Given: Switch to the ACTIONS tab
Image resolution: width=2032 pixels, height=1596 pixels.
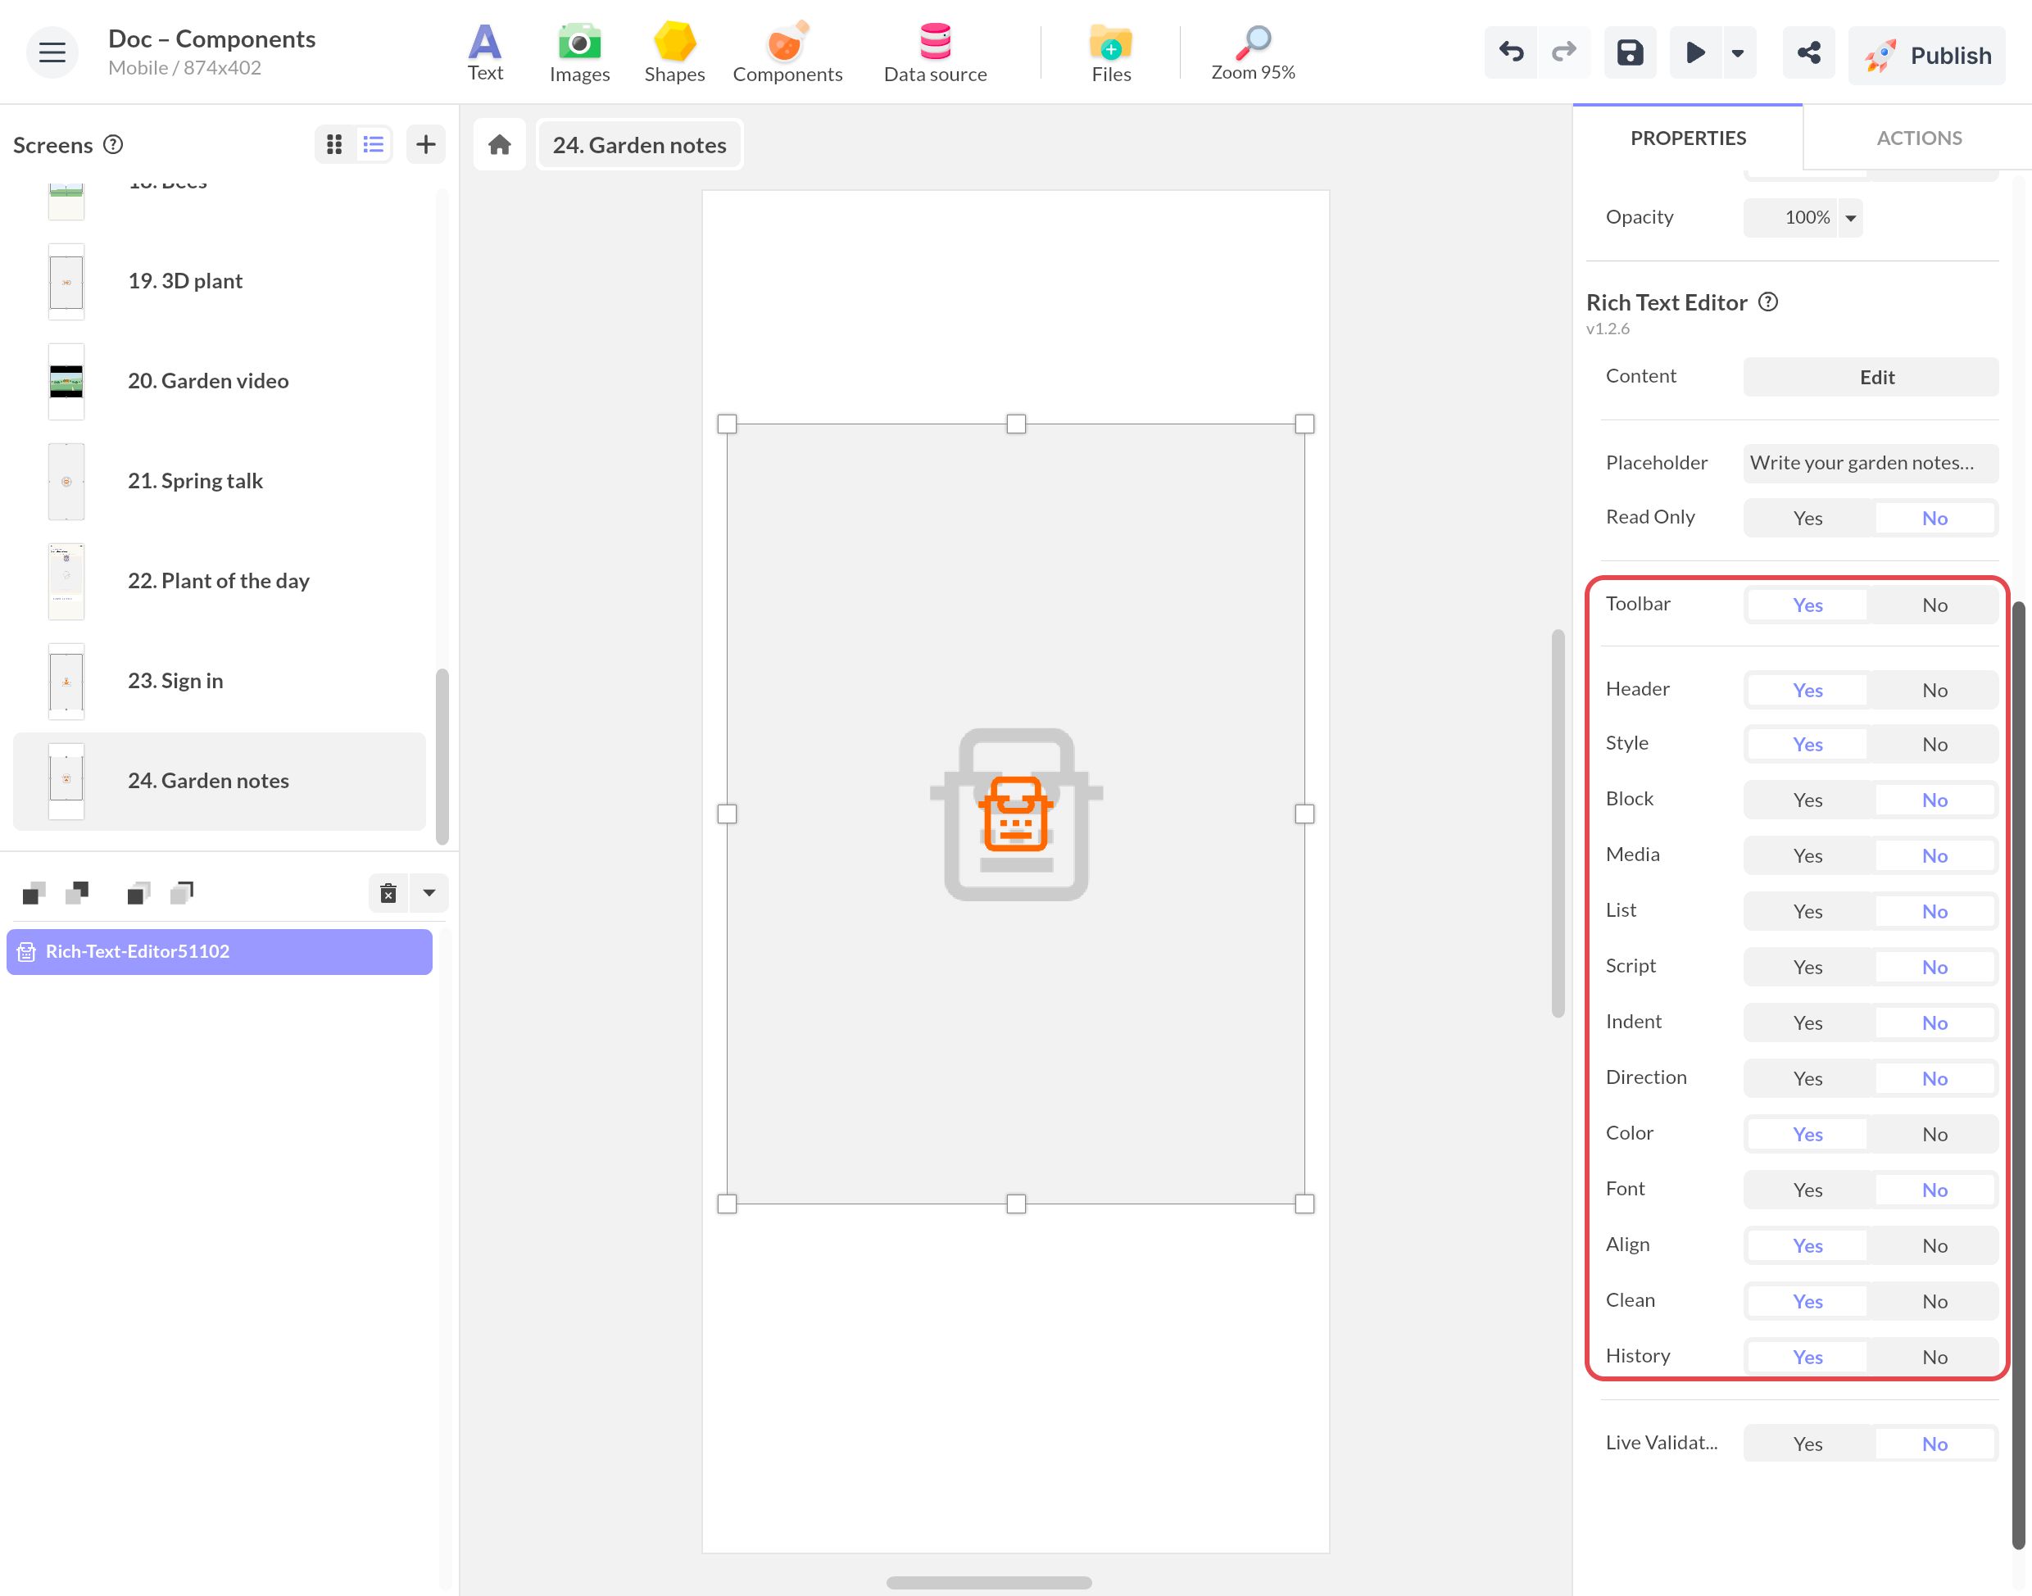Looking at the screenshot, I should (1919, 138).
